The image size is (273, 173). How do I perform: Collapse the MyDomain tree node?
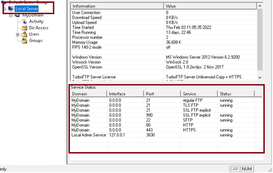pos(11,16)
